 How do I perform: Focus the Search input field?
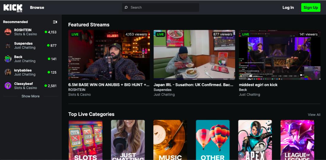[163, 8]
